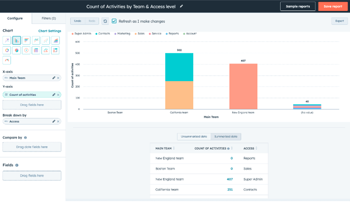Sort by Main Team column arrows
This screenshot has height=202, width=350.
click(x=174, y=148)
